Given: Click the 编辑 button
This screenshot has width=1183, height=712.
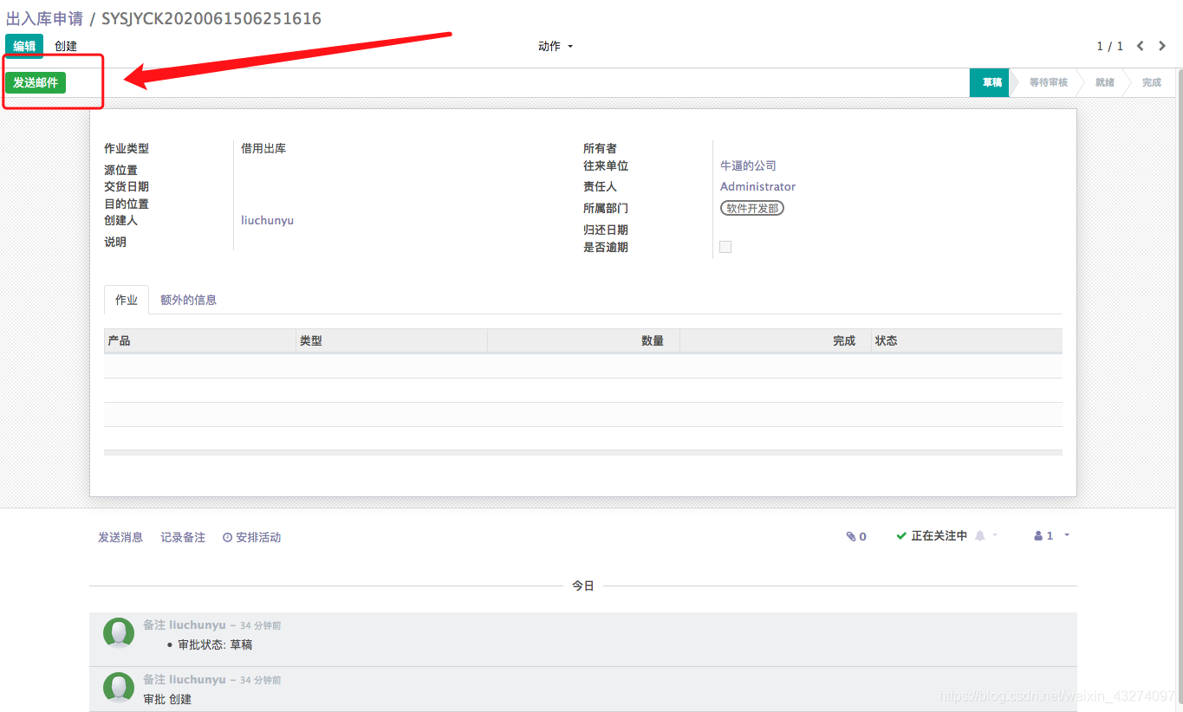Looking at the screenshot, I should [x=24, y=46].
